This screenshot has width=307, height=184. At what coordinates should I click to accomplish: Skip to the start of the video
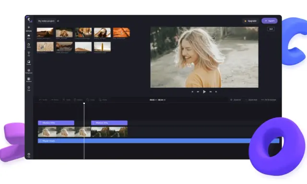[x=192, y=92]
